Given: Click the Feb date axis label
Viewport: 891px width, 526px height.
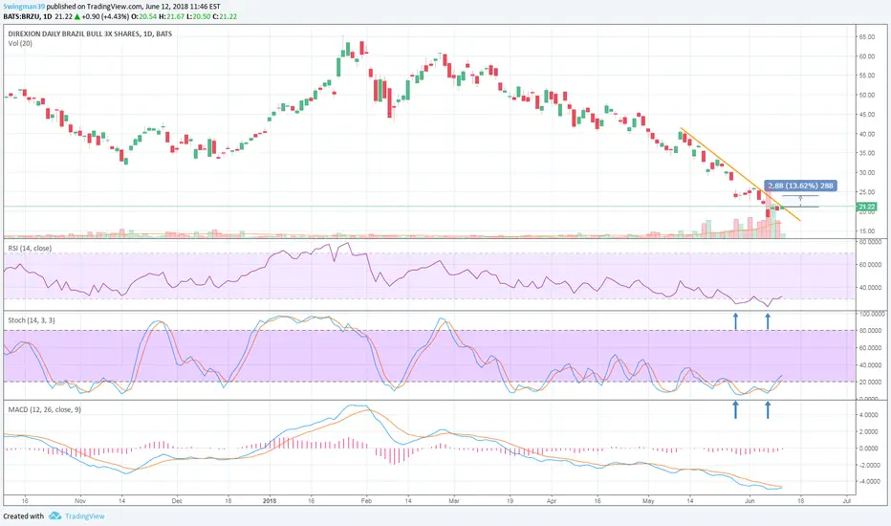Looking at the screenshot, I should (x=366, y=501).
